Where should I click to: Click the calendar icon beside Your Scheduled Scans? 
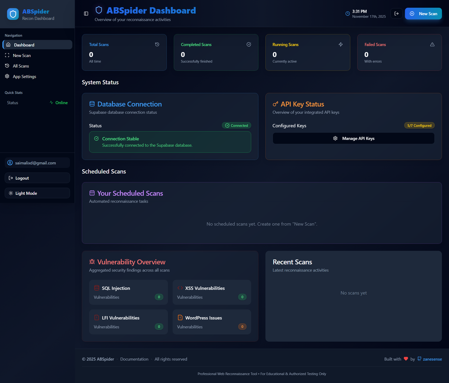(x=92, y=193)
